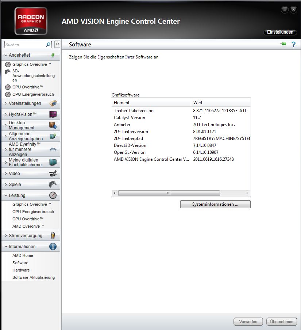This screenshot has width=301, height=330.
Task: Click the scrollbar left arrow in Grafiksoftware list
Action: [x=115, y=193]
